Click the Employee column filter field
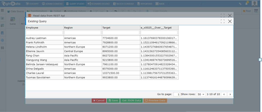 [44, 32]
